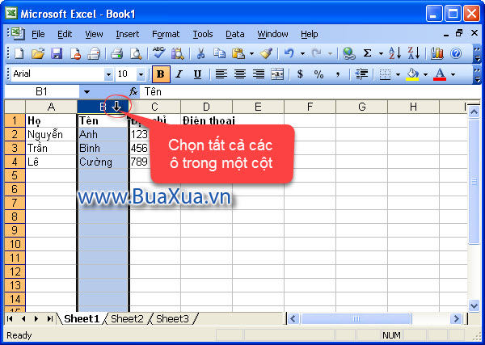
Task: Toggle Italic formatting
Action: 179,74
